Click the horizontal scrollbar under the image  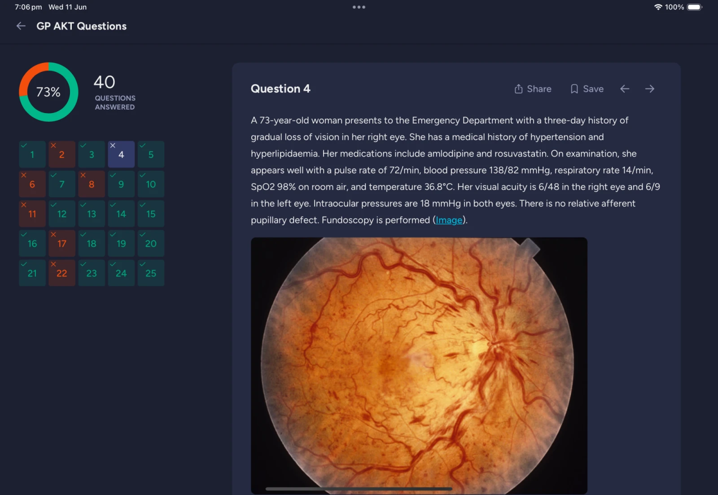point(359,489)
